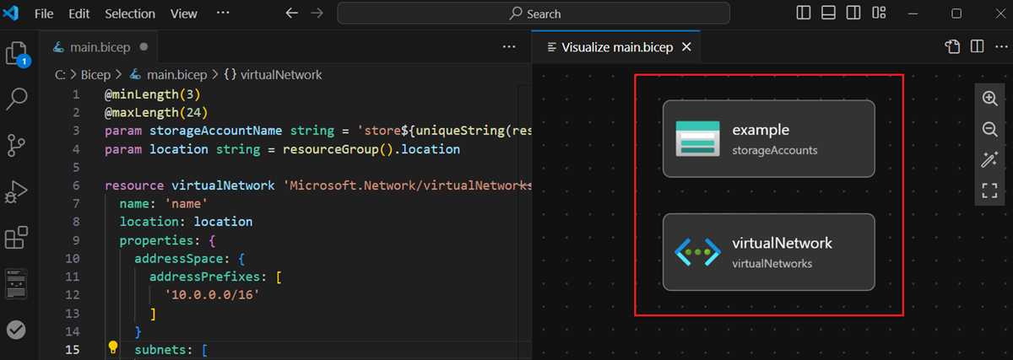Click 'Microsoft.Network/virtualNetworks' resource type string
This screenshot has width=1013, height=360.
click(x=409, y=185)
